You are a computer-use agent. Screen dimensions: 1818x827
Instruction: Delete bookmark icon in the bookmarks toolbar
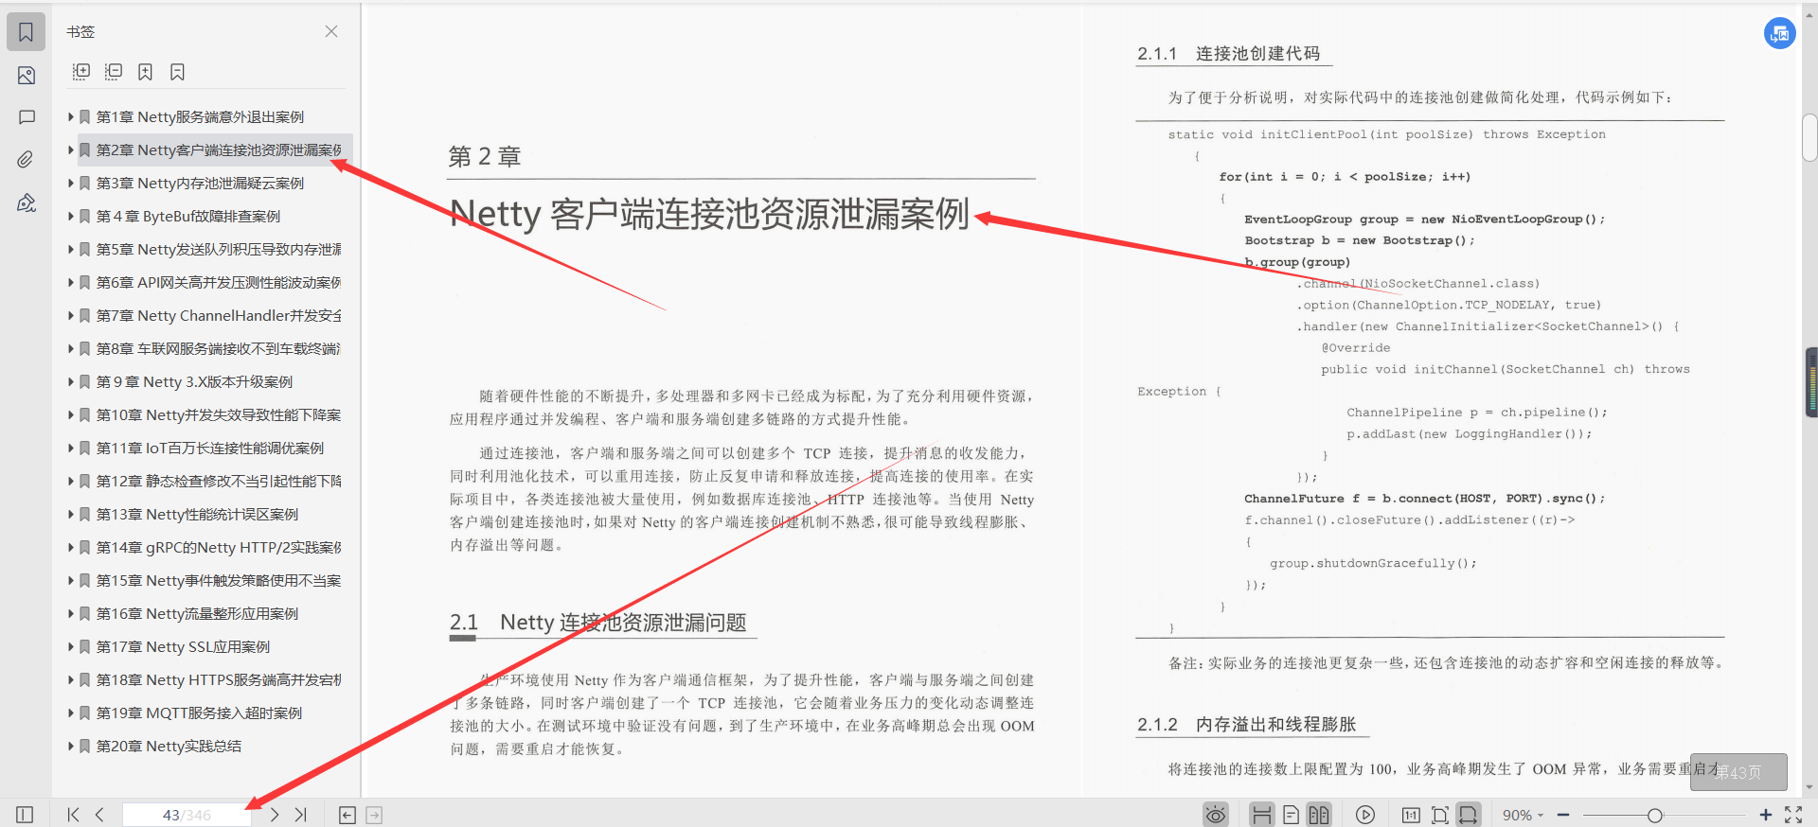pos(177,72)
